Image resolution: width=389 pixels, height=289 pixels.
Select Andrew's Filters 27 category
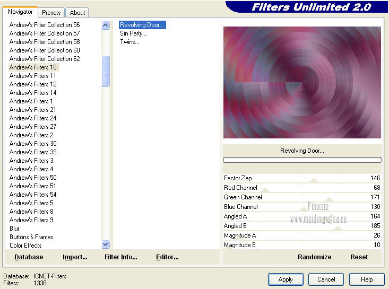pyautogui.click(x=33, y=127)
